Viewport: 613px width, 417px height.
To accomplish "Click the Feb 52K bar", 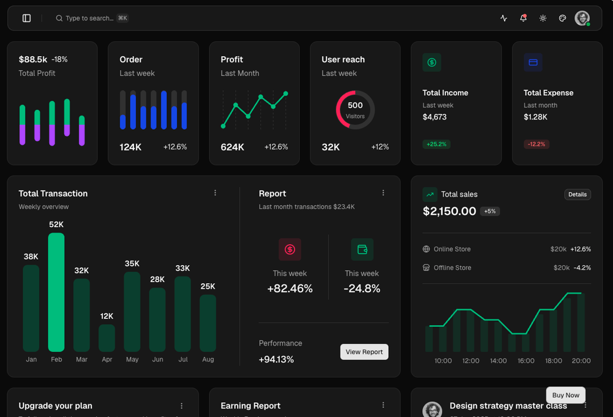I will (x=56, y=292).
